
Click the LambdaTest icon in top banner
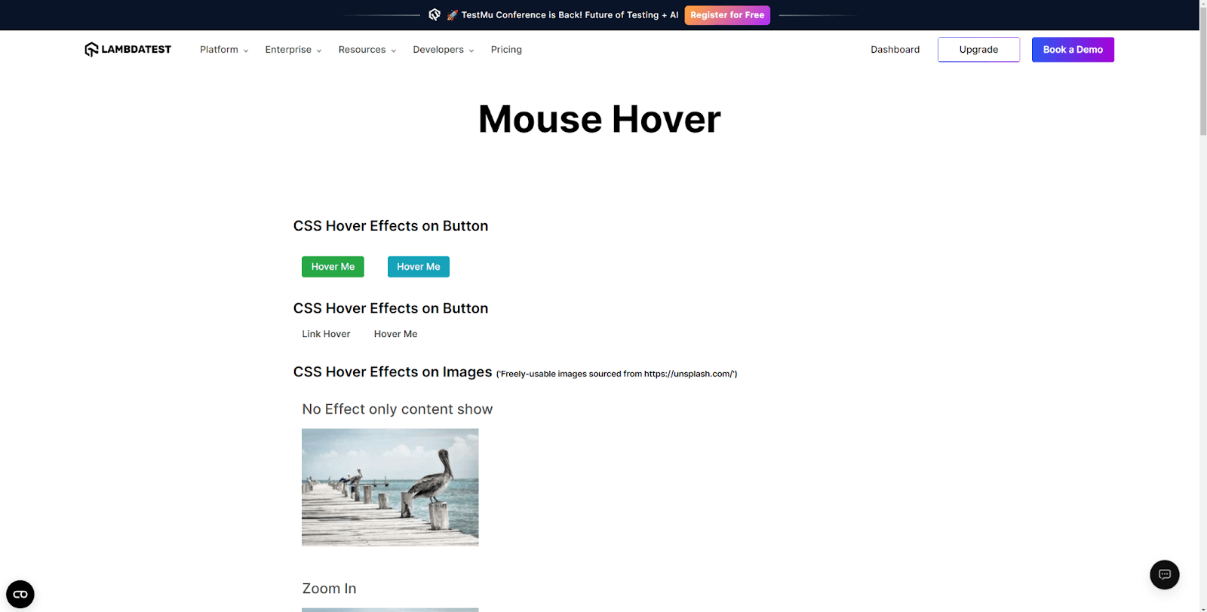(x=435, y=14)
